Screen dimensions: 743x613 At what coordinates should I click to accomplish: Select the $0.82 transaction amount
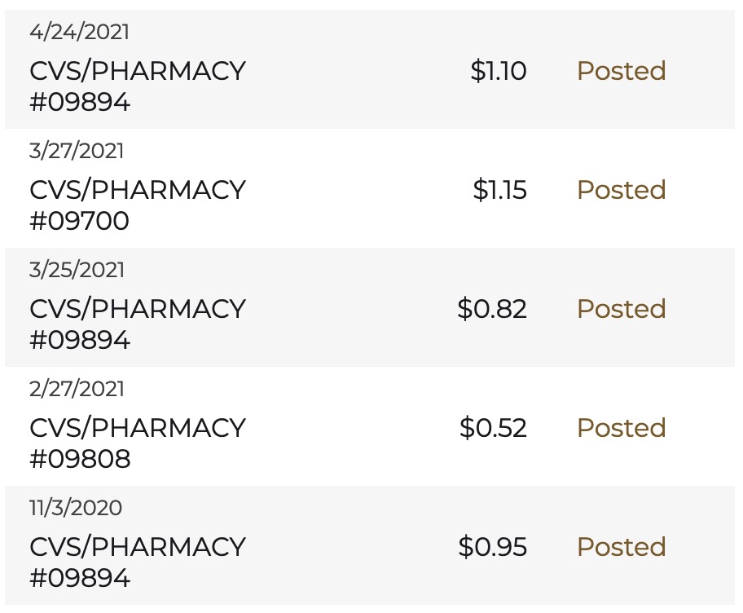[x=492, y=309]
